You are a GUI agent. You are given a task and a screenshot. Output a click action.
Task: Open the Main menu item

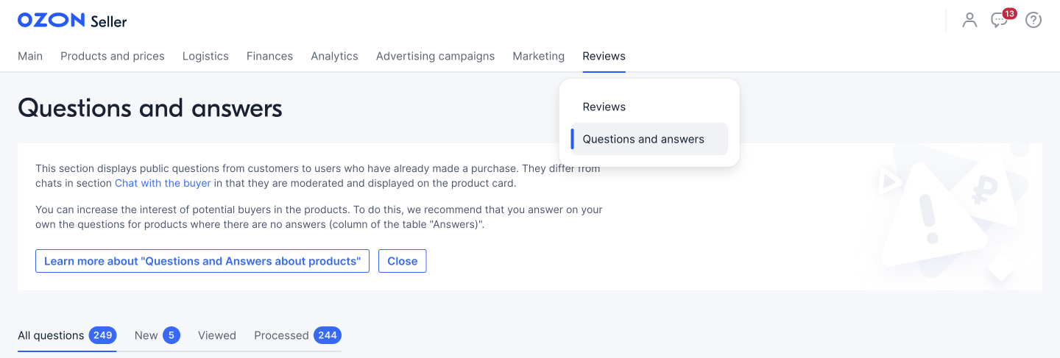30,56
